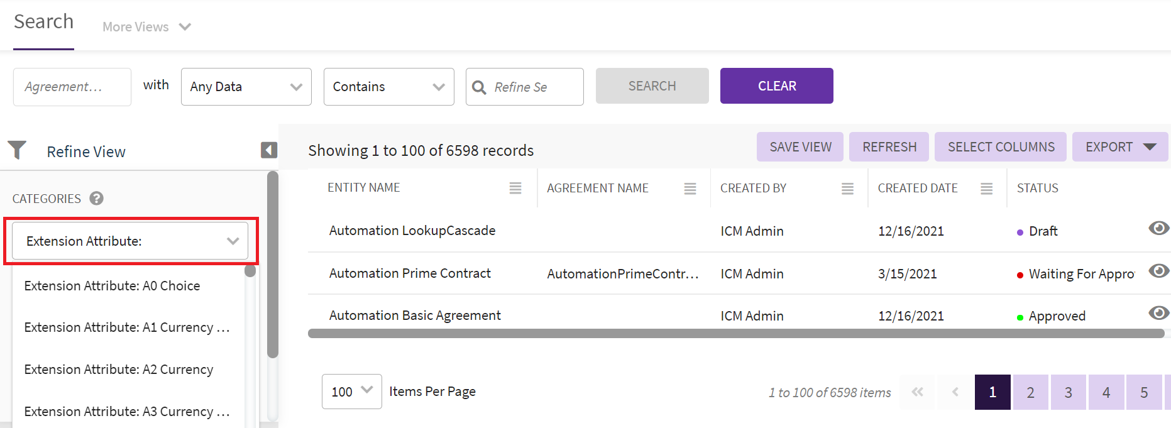Click the SELECT COLUMNS button
The width and height of the screenshot is (1171, 428).
tap(1001, 147)
